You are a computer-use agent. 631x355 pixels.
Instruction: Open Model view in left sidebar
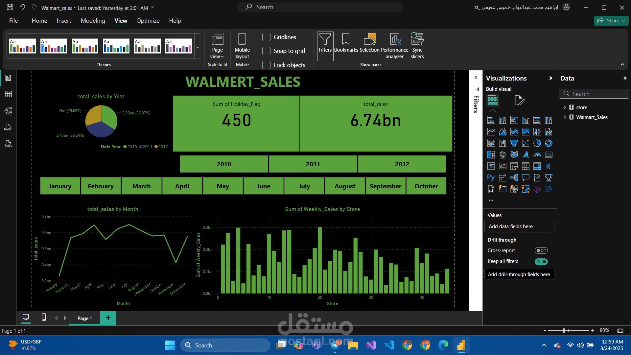coord(9,111)
